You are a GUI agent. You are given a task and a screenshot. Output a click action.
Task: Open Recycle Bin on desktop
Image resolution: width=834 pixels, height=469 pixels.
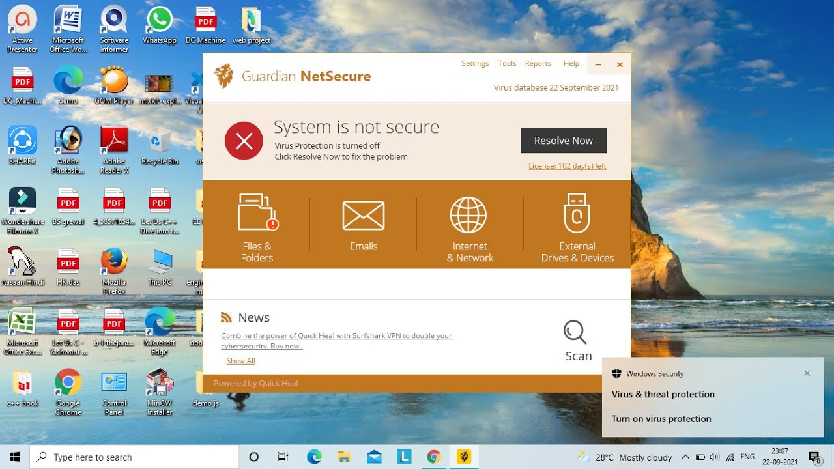[x=160, y=146]
